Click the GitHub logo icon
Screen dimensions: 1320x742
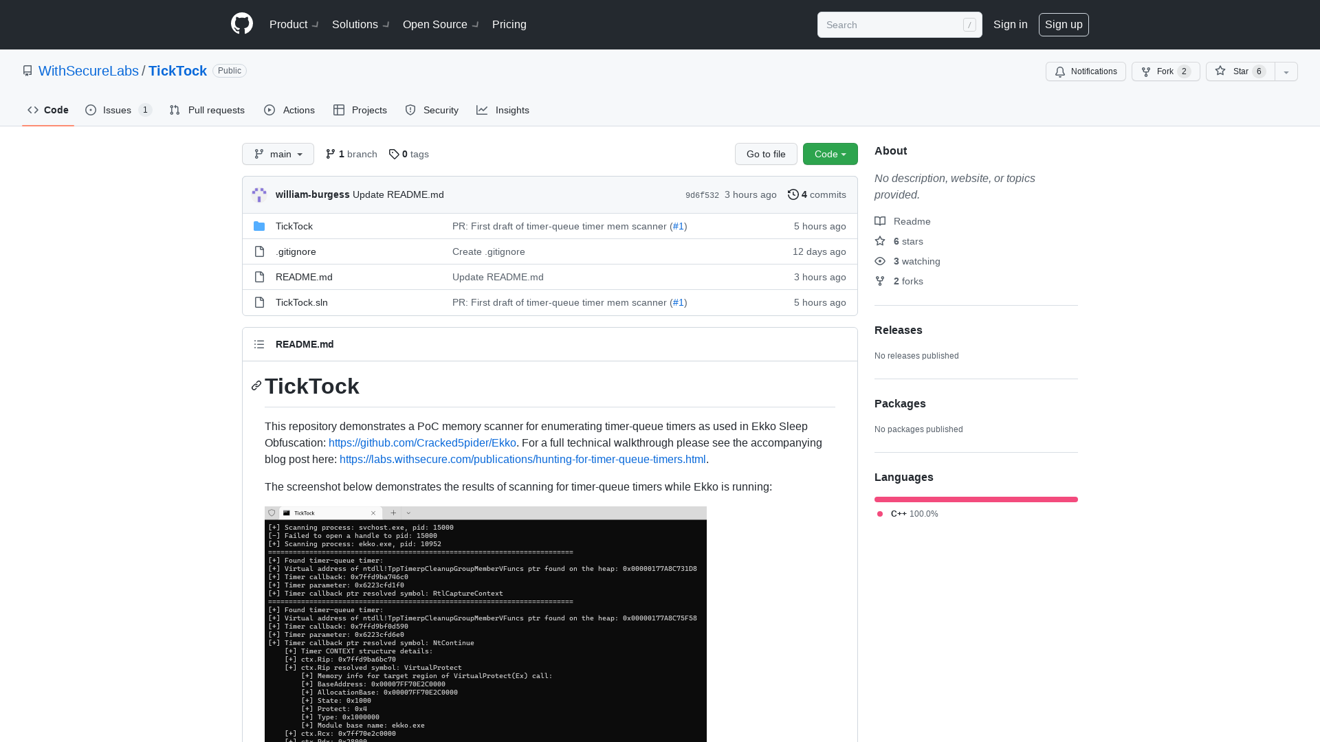tap(241, 24)
